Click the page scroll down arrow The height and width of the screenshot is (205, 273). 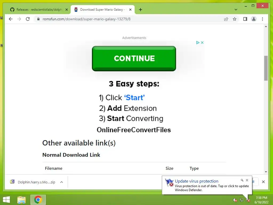click(x=266, y=172)
